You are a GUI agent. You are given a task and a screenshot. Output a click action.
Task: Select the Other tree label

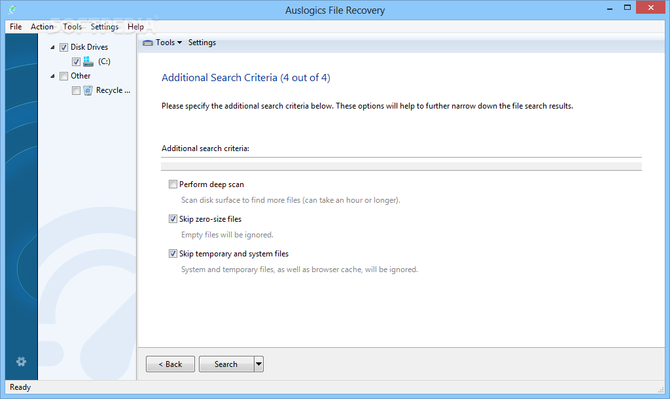[80, 76]
